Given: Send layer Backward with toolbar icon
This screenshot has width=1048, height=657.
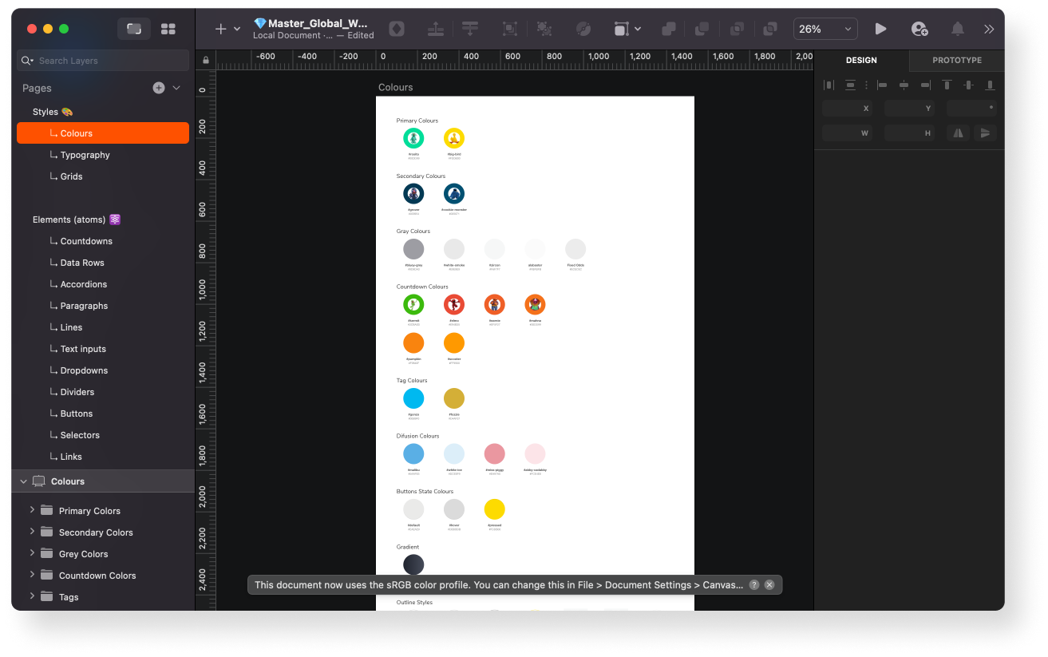Looking at the screenshot, I should coord(470,29).
